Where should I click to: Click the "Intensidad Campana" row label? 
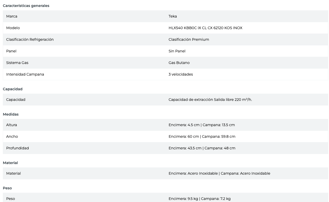[x=25, y=74]
